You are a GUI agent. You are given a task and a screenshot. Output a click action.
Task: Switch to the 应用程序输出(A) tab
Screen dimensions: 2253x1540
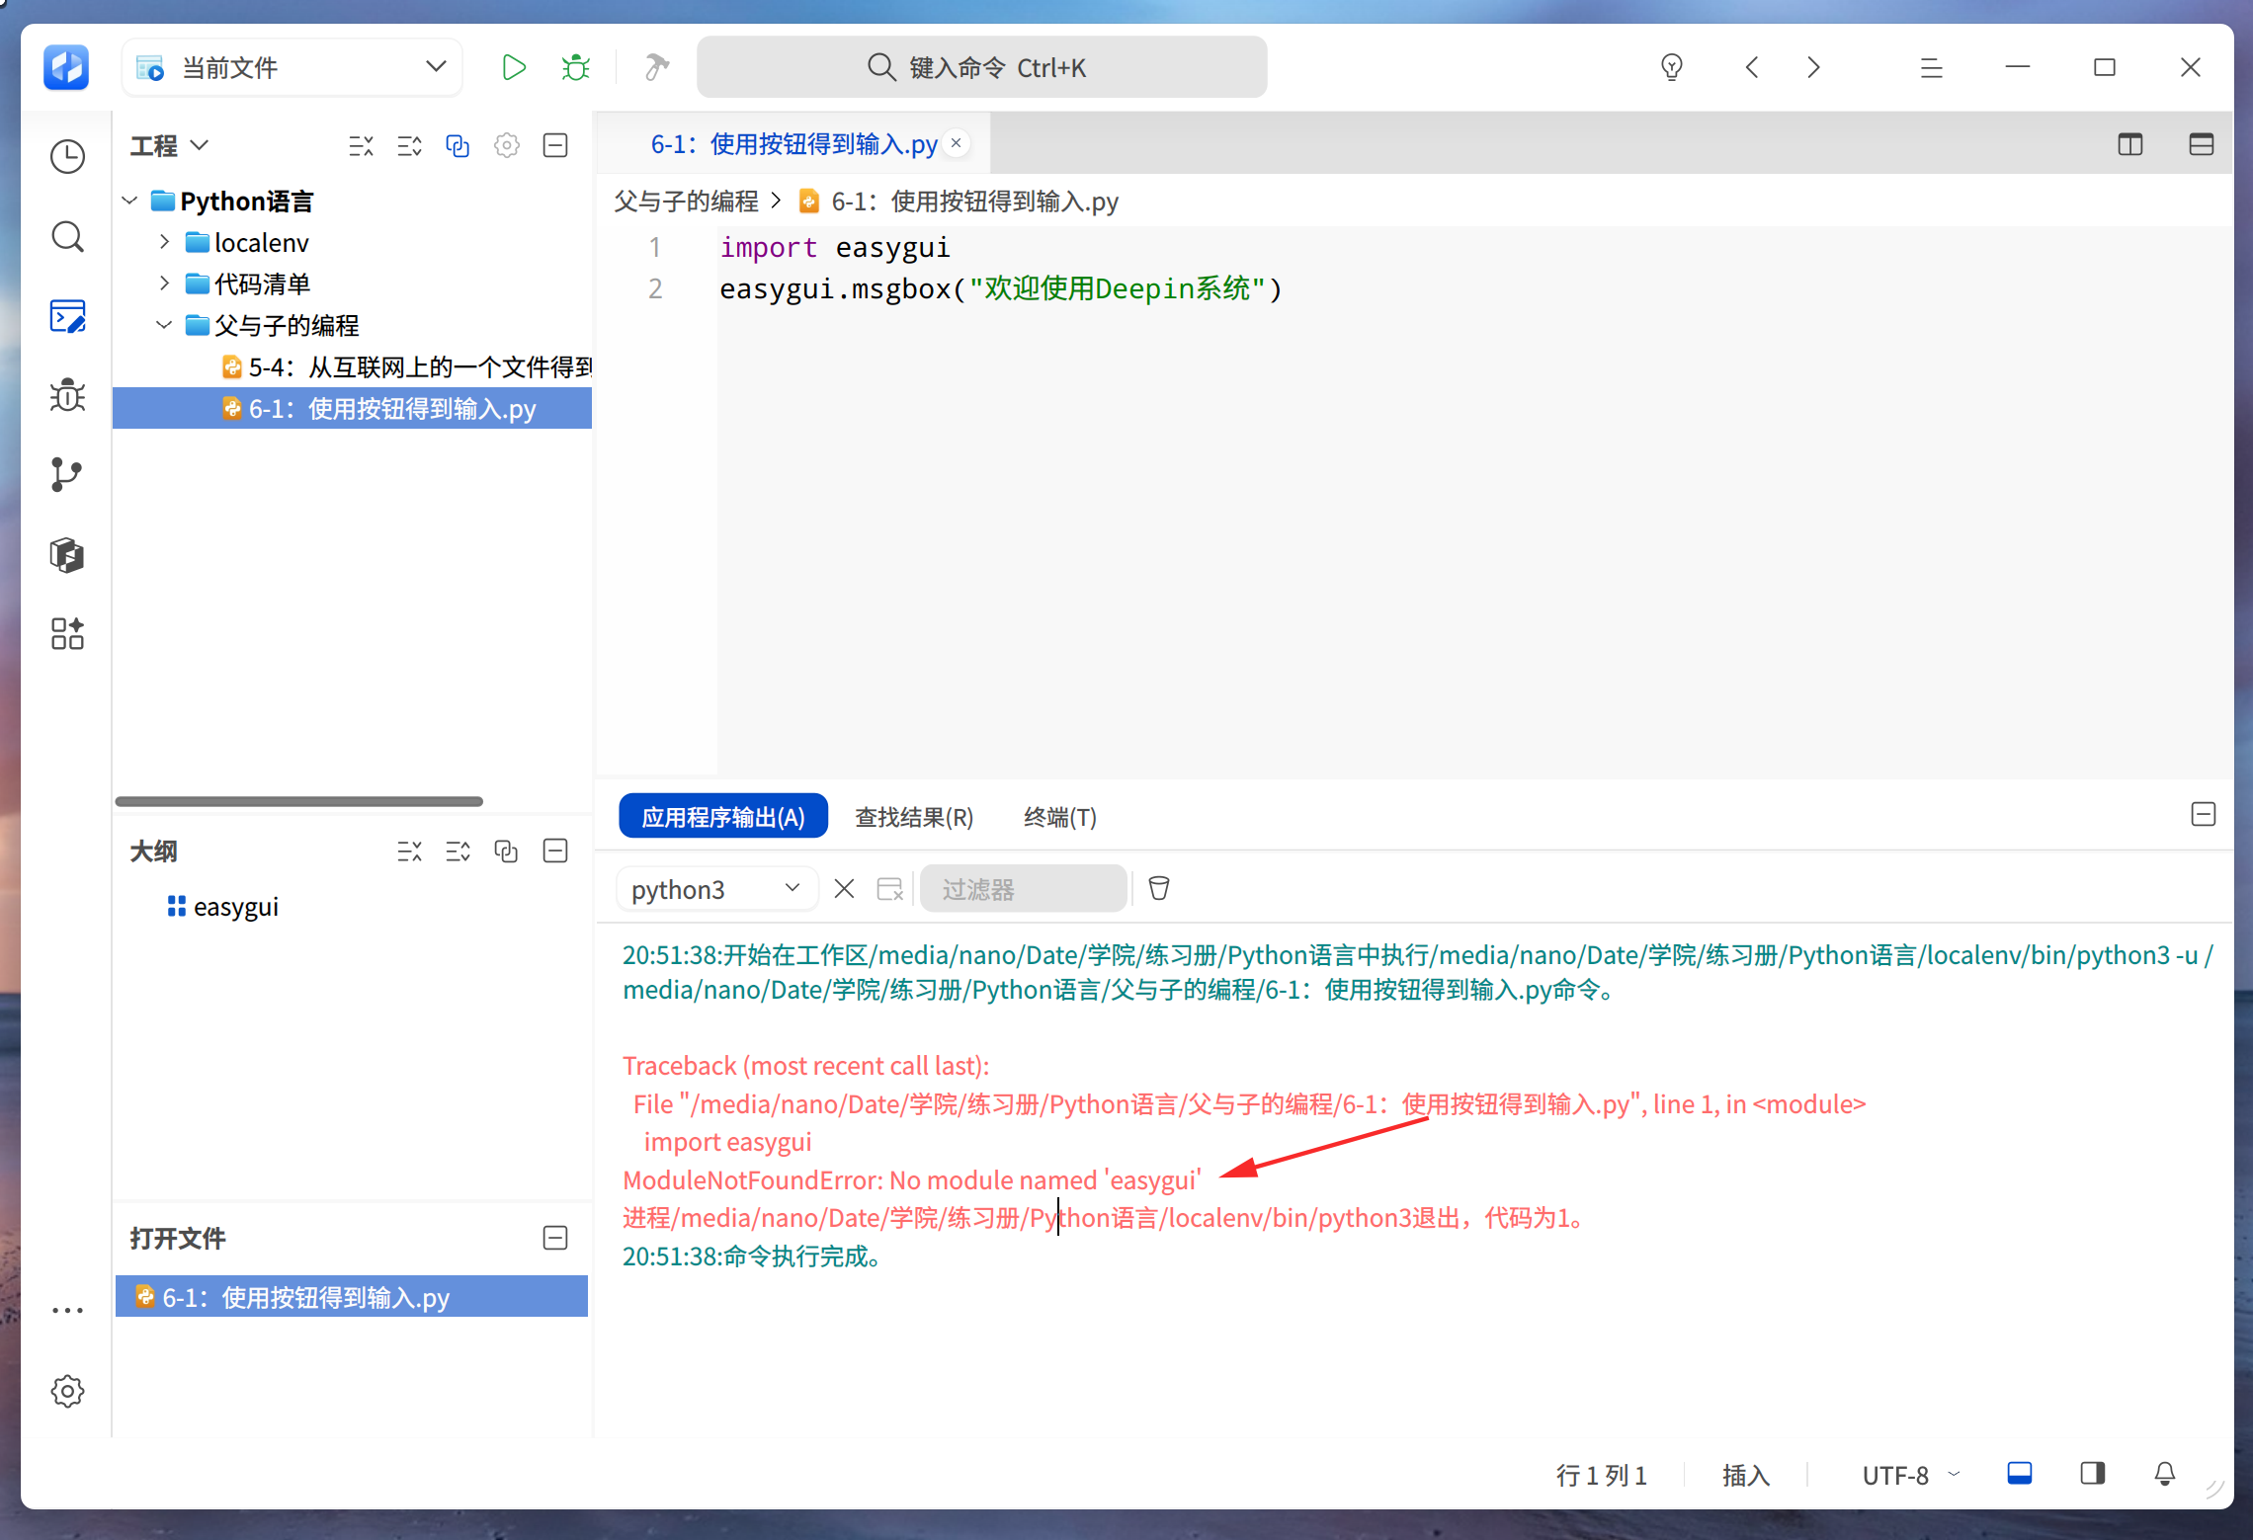coord(723,817)
